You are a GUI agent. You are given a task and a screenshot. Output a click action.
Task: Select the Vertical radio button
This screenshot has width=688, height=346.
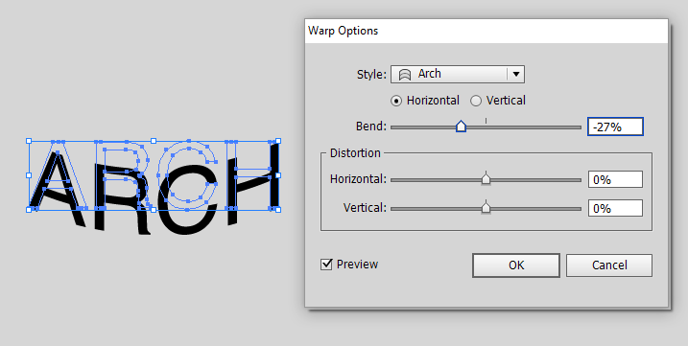click(x=476, y=101)
